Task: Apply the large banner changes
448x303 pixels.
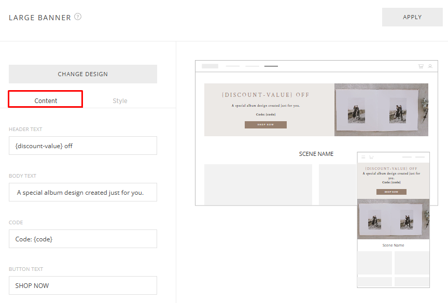Action: pos(412,17)
